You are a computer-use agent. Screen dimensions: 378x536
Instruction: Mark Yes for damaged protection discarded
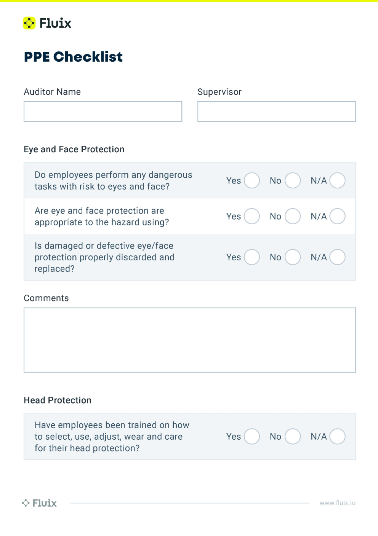tap(252, 257)
